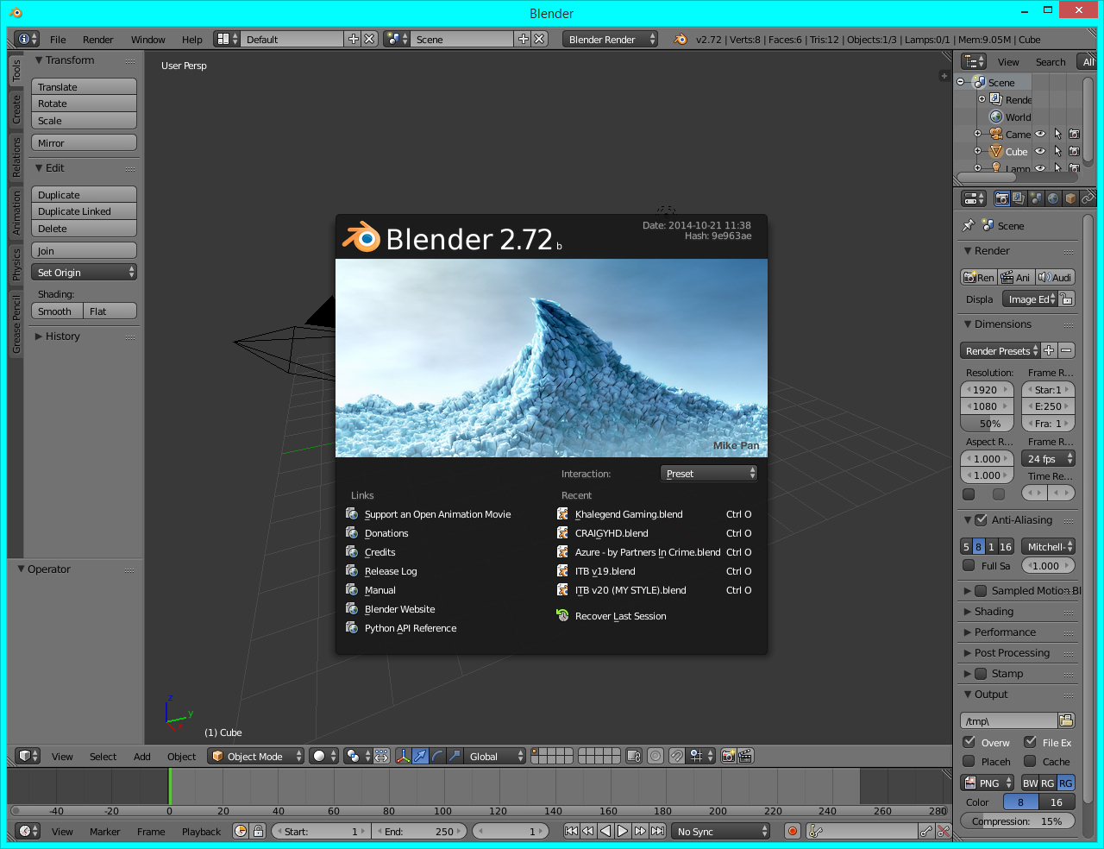Jump to the first frame in timeline

pos(571,831)
